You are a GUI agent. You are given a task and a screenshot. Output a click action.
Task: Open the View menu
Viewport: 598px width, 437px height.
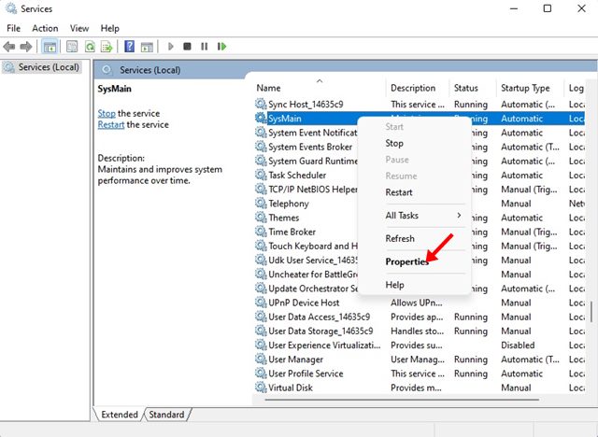coord(79,28)
